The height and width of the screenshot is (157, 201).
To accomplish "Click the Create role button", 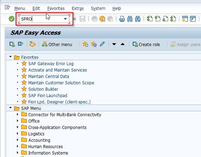I will tap(146, 44).
